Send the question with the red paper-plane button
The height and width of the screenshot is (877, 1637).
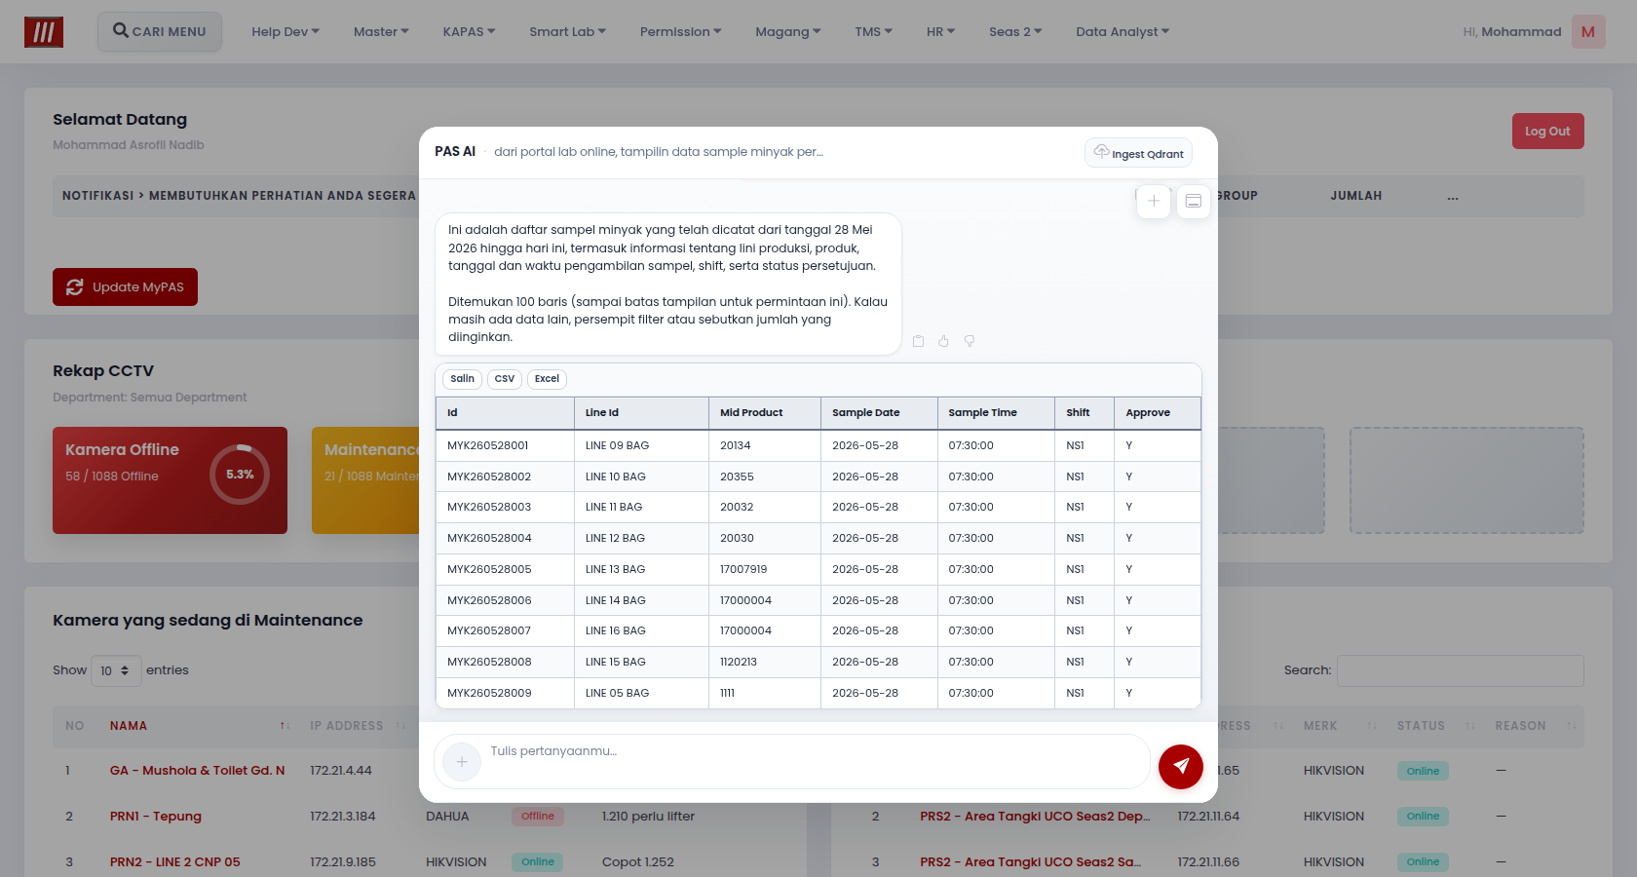pos(1181,766)
